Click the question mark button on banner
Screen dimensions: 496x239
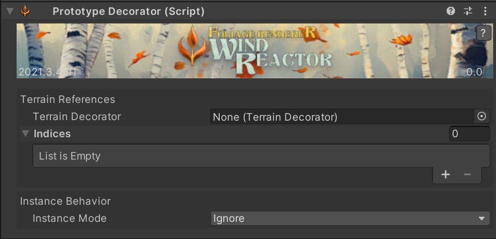coord(484,33)
